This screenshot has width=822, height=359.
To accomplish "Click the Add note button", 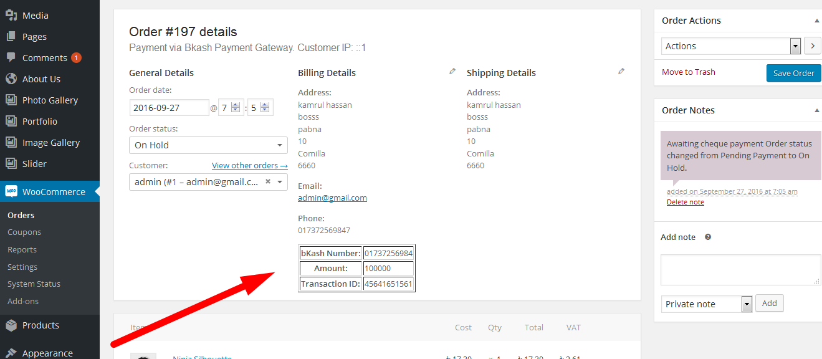I will (769, 304).
